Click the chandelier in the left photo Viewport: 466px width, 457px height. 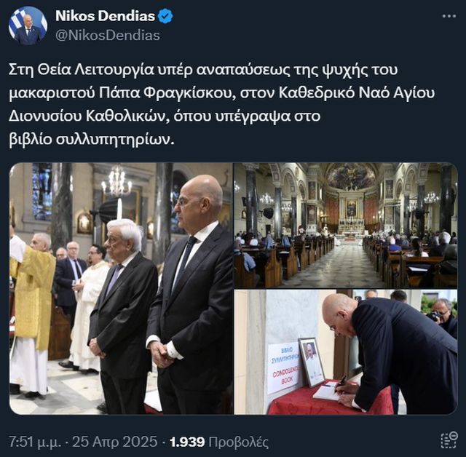click(x=116, y=180)
